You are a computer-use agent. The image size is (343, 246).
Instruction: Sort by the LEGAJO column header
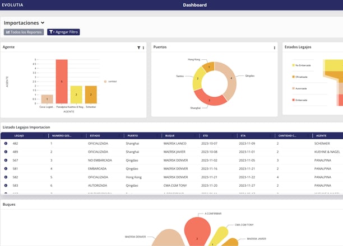pos(19,135)
